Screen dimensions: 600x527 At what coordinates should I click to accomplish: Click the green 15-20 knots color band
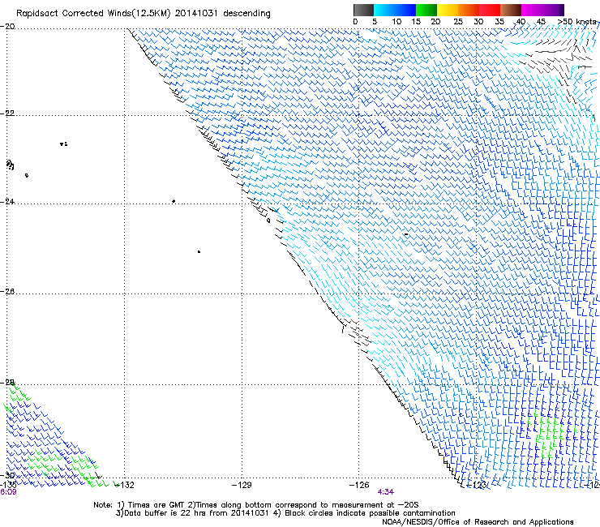click(426, 10)
